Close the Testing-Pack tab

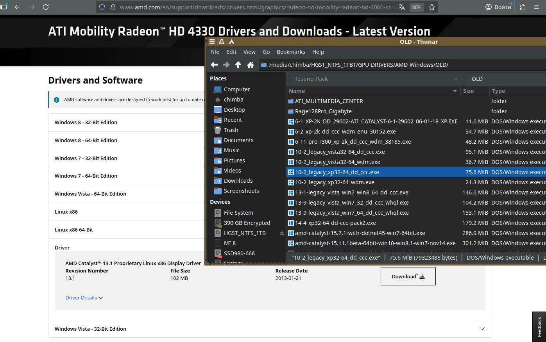coord(455,79)
